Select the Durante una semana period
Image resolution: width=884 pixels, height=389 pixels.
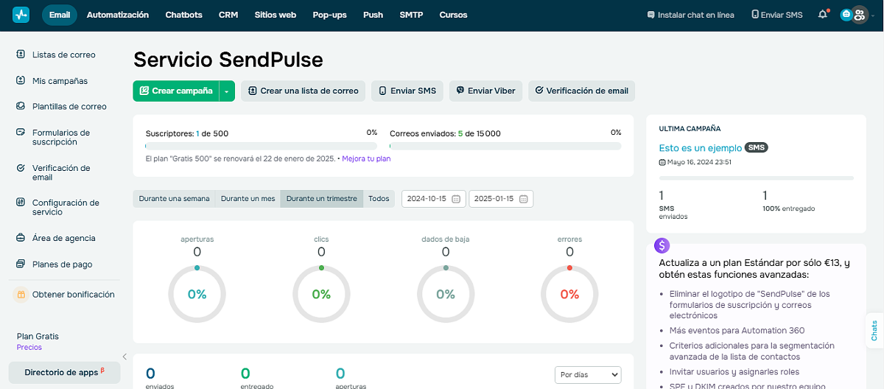[174, 199]
